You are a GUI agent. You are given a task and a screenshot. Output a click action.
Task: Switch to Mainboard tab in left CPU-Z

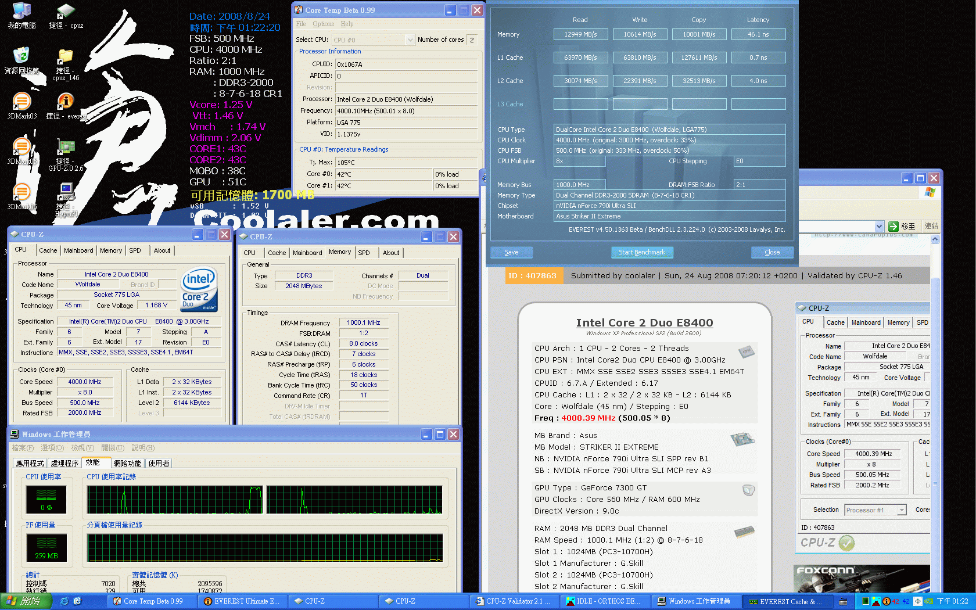point(78,250)
